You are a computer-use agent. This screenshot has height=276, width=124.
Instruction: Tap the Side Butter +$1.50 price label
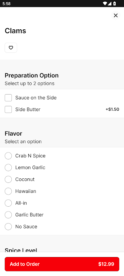(112, 109)
